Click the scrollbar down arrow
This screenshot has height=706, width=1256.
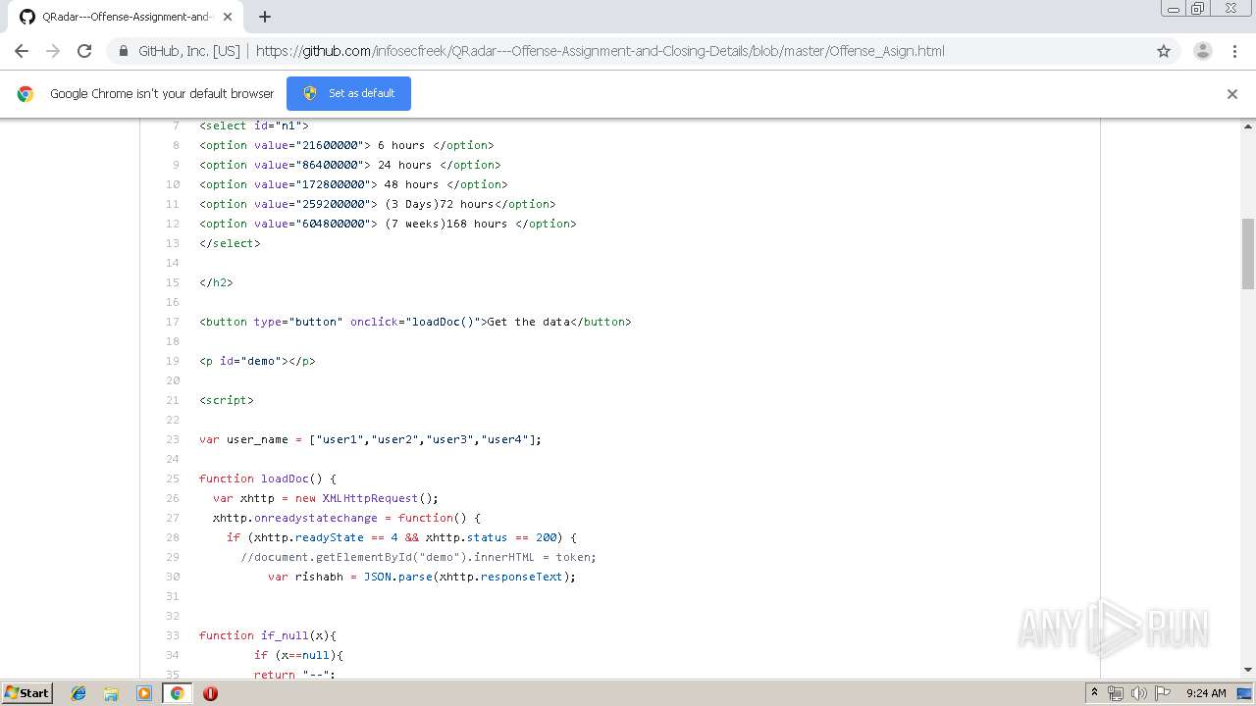1248,670
